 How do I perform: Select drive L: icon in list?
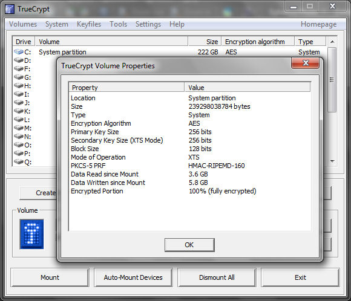[x=19, y=120]
